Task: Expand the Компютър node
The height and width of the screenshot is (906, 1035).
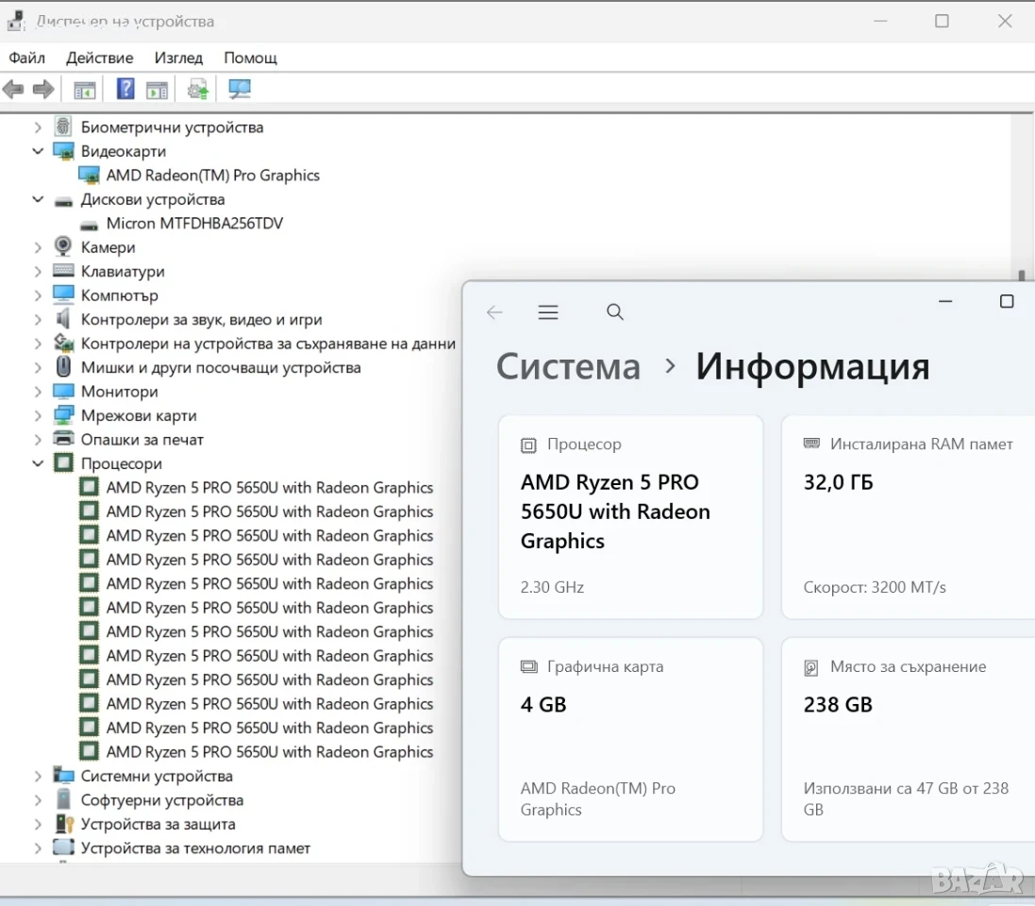Action: coord(38,295)
